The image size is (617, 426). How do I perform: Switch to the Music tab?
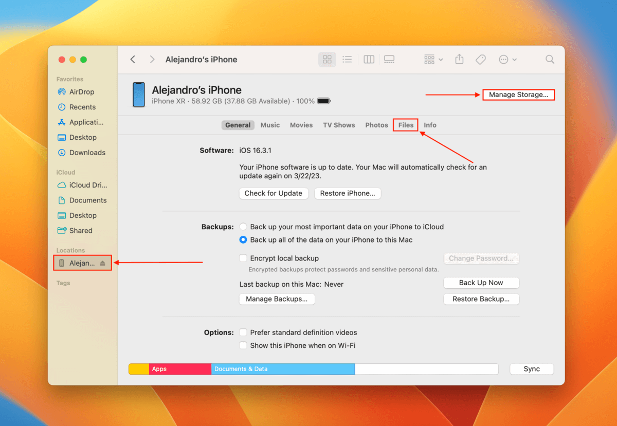click(x=270, y=125)
